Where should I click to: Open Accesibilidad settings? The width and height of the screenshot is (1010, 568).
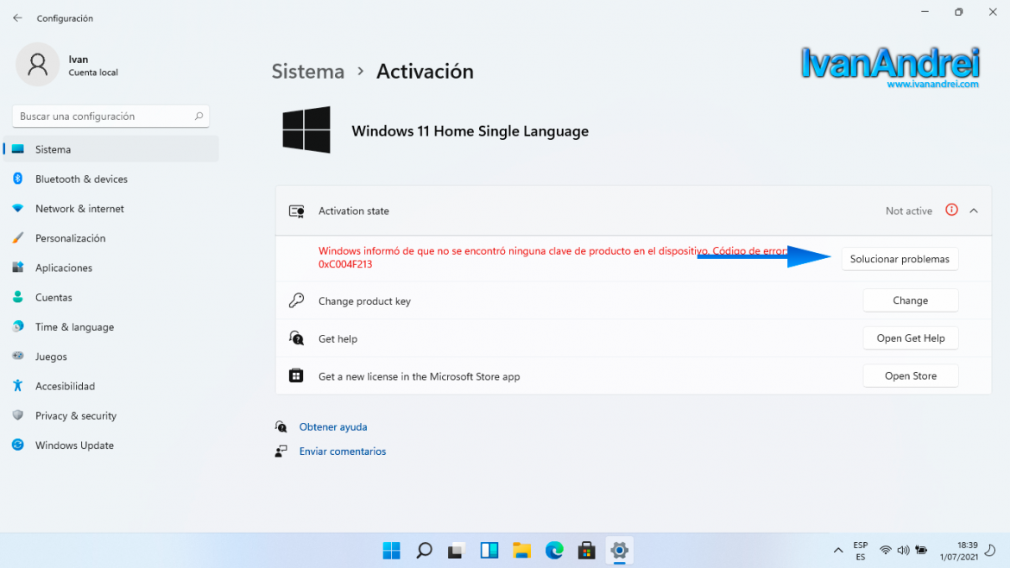pos(66,386)
